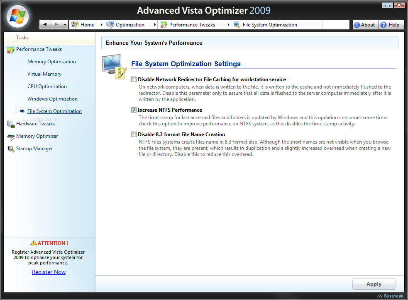Expand the arrow after Home breadcrumb
408x300 pixels.
101,25
